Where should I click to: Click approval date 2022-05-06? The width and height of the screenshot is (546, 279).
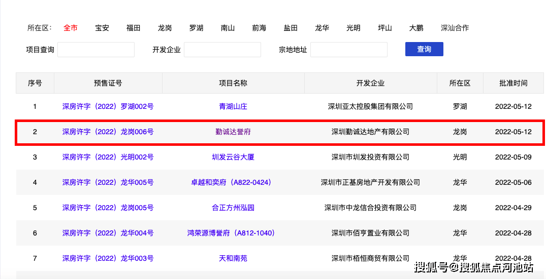click(513, 182)
